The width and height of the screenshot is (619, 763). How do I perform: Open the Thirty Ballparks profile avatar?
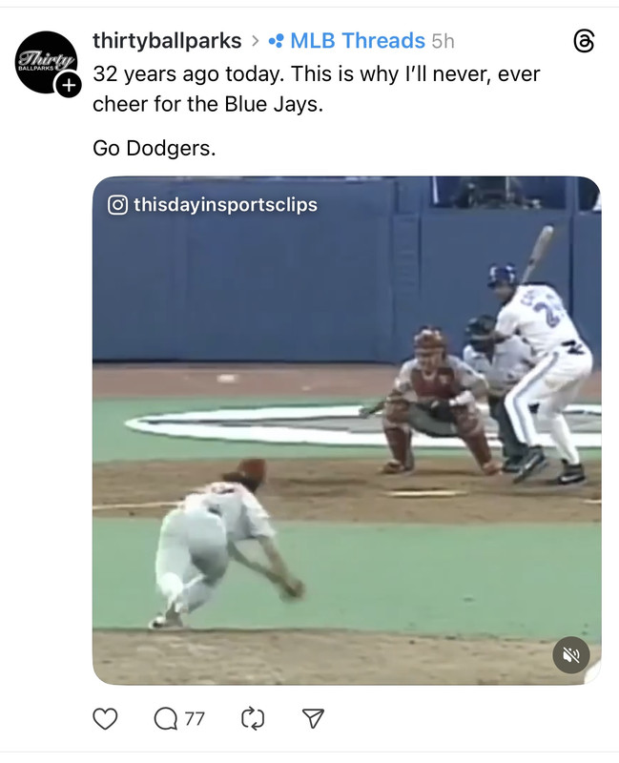pyautogui.click(x=46, y=62)
